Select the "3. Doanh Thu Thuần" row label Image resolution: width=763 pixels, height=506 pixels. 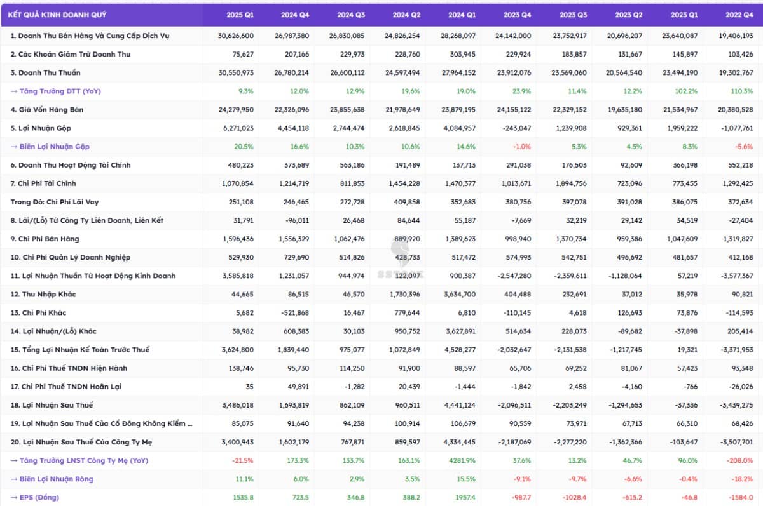tap(46, 72)
